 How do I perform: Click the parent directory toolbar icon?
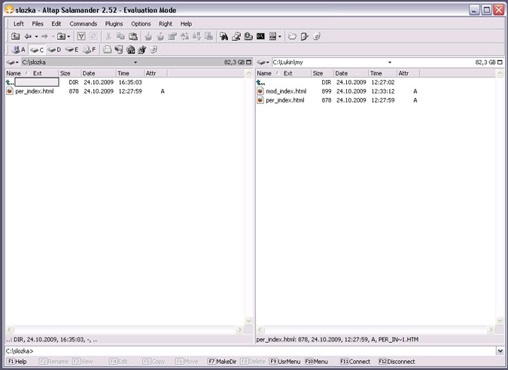click(16, 36)
